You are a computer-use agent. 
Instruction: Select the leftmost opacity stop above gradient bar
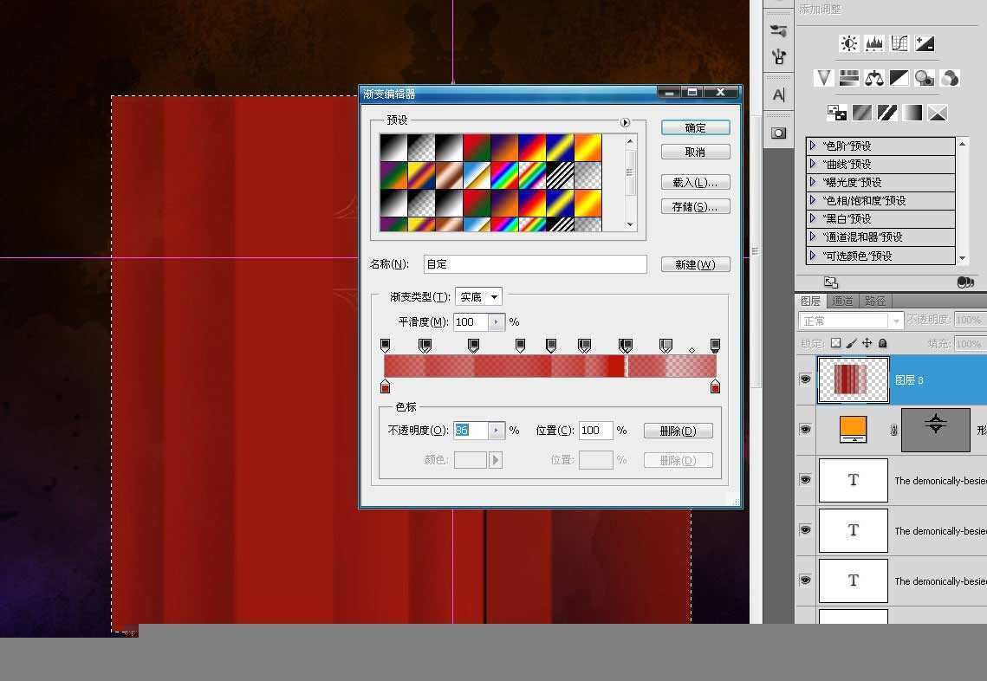coord(386,345)
